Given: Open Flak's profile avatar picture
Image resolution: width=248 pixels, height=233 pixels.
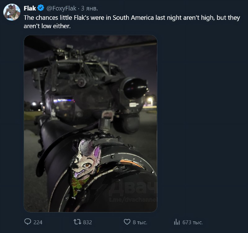Looking at the screenshot, I should coord(12,12).
